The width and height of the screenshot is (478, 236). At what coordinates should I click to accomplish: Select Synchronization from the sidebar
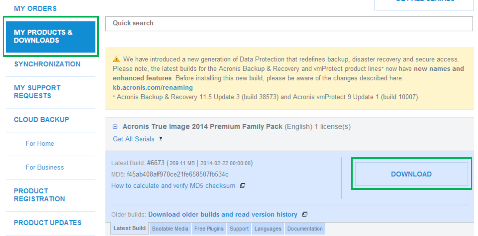(47, 64)
